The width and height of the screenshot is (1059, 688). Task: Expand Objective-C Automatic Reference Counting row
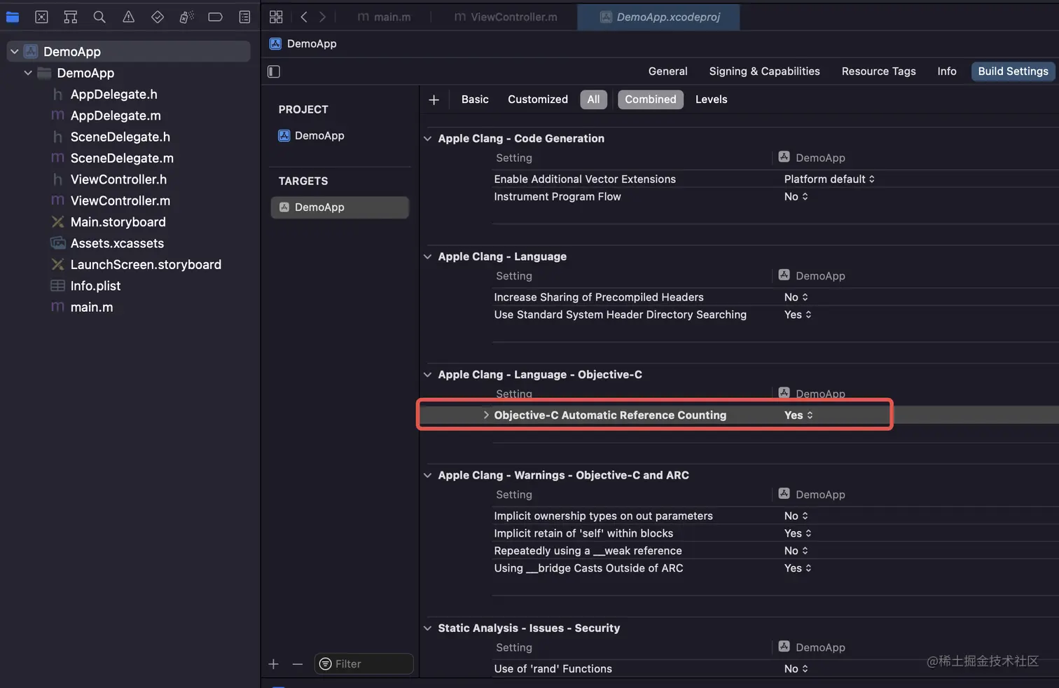tap(486, 415)
